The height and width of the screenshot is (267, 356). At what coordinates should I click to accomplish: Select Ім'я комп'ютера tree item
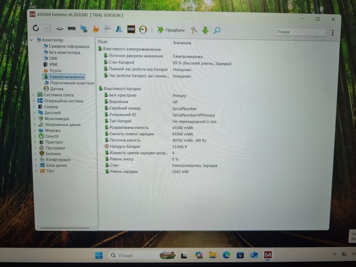(x=64, y=53)
